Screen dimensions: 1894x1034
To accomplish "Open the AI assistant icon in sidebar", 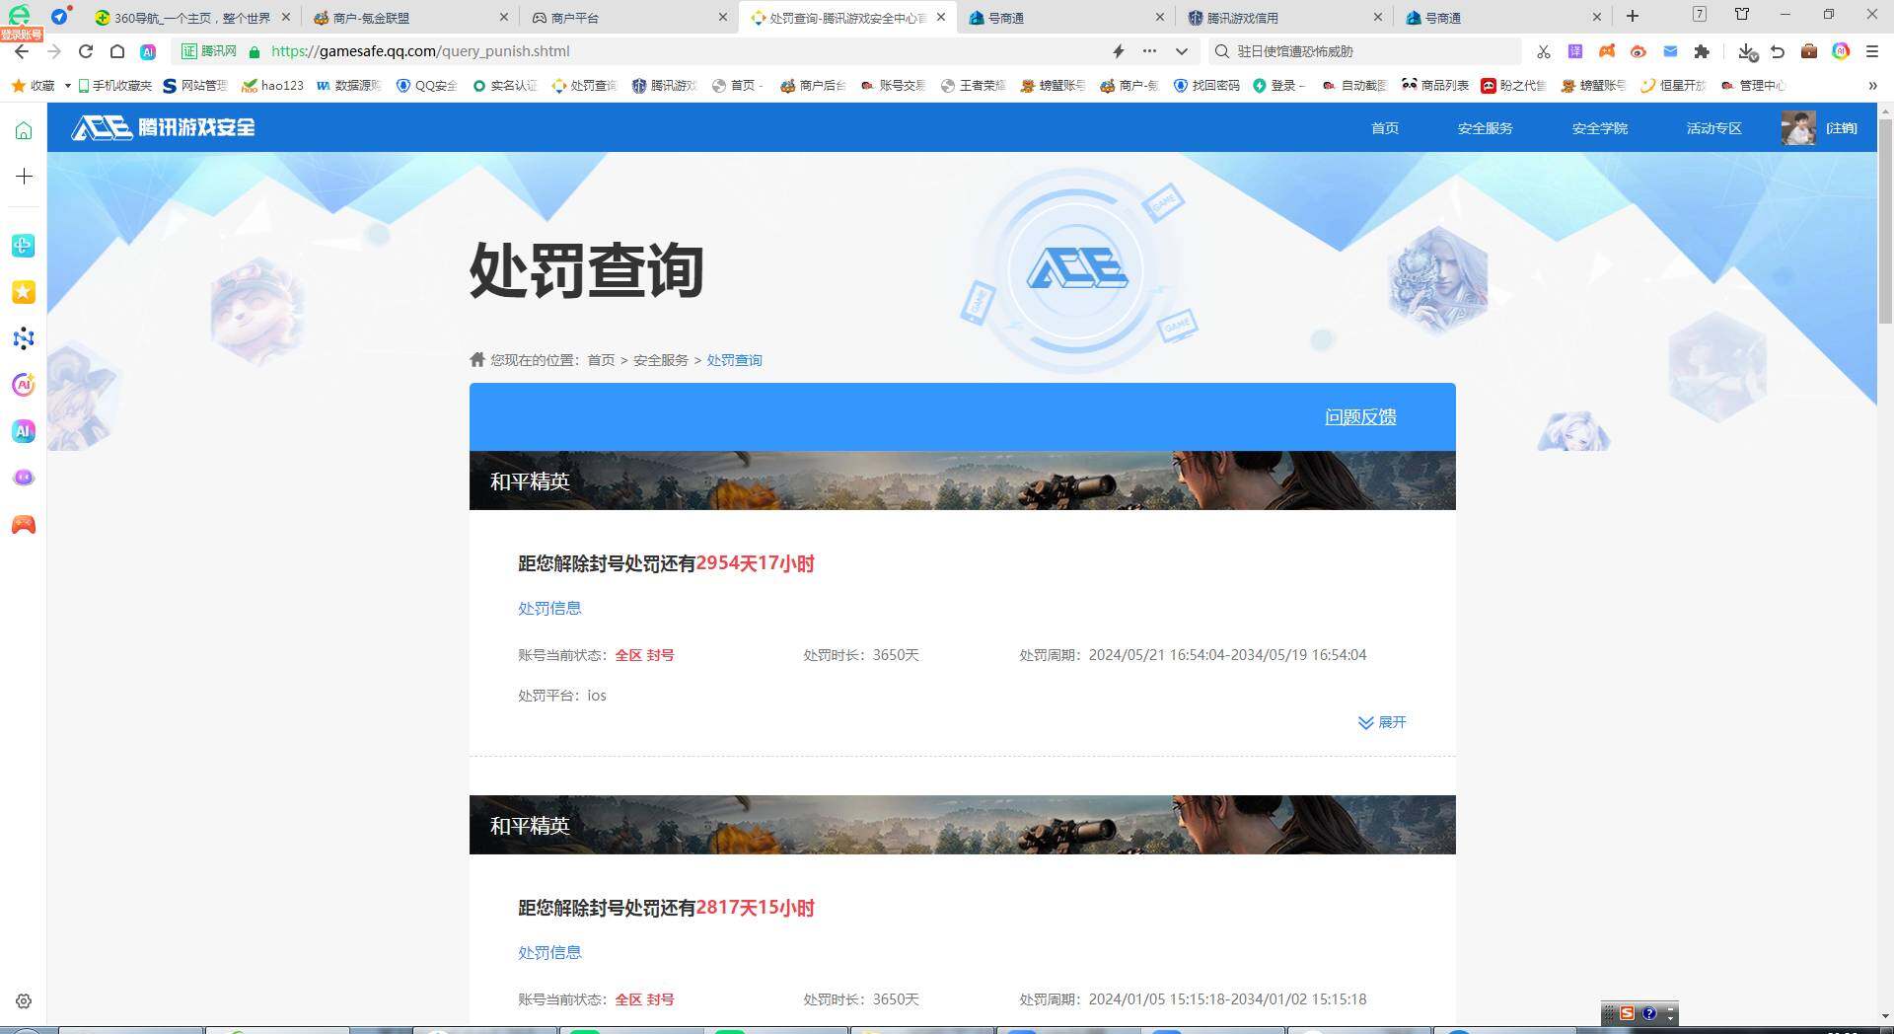I will tap(23, 431).
